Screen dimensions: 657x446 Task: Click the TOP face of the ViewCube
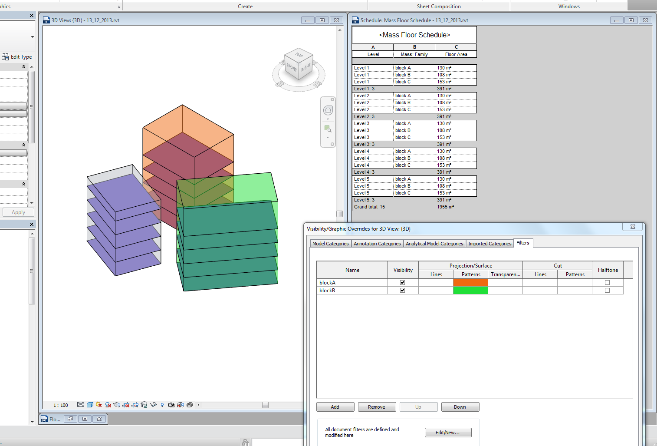pyautogui.click(x=299, y=55)
